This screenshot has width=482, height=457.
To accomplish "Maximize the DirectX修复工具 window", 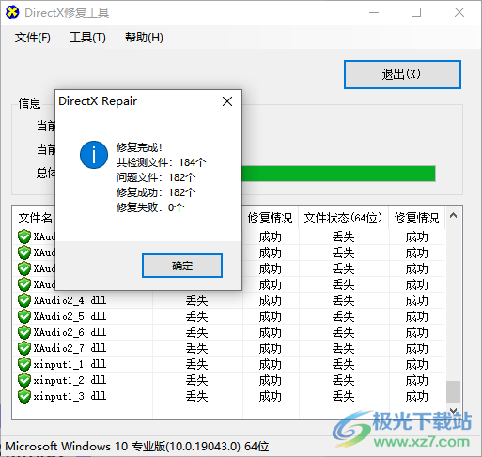I will pyautogui.click(x=416, y=12).
